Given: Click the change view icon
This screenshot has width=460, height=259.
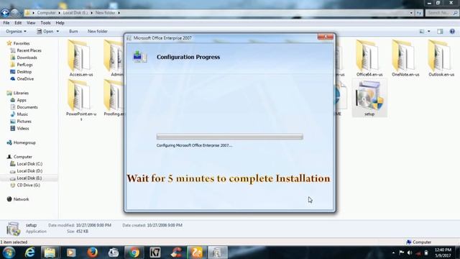Looking at the screenshot, I should coord(422,31).
